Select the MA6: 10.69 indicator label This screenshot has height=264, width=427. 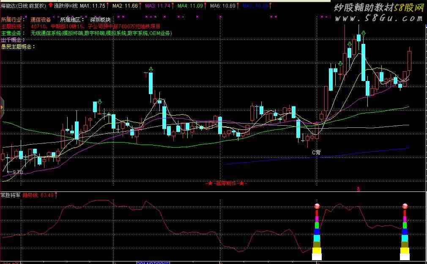222,6
